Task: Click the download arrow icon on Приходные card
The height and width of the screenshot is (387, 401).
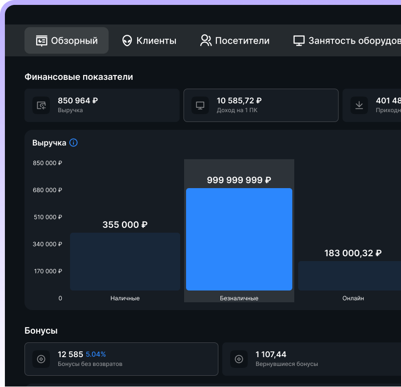Action: 359,105
